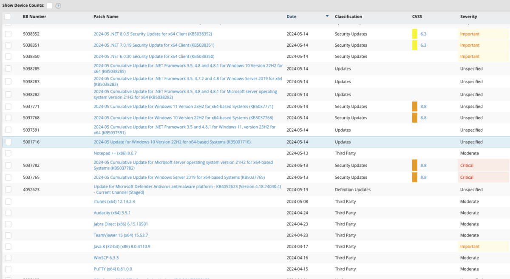Open the PuTTY (x64) 0.81.0.0 patch link
Screen dimensions: 510x279
(113, 269)
